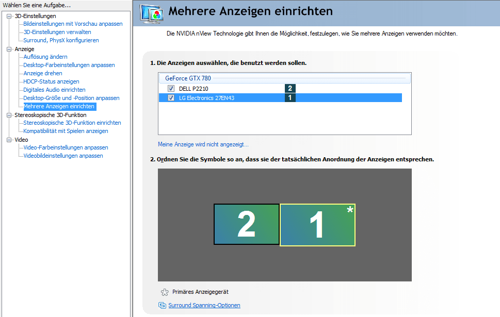Screen dimensions: 500x317
Task: Select display 2 in arrangement area
Action: [247, 224]
